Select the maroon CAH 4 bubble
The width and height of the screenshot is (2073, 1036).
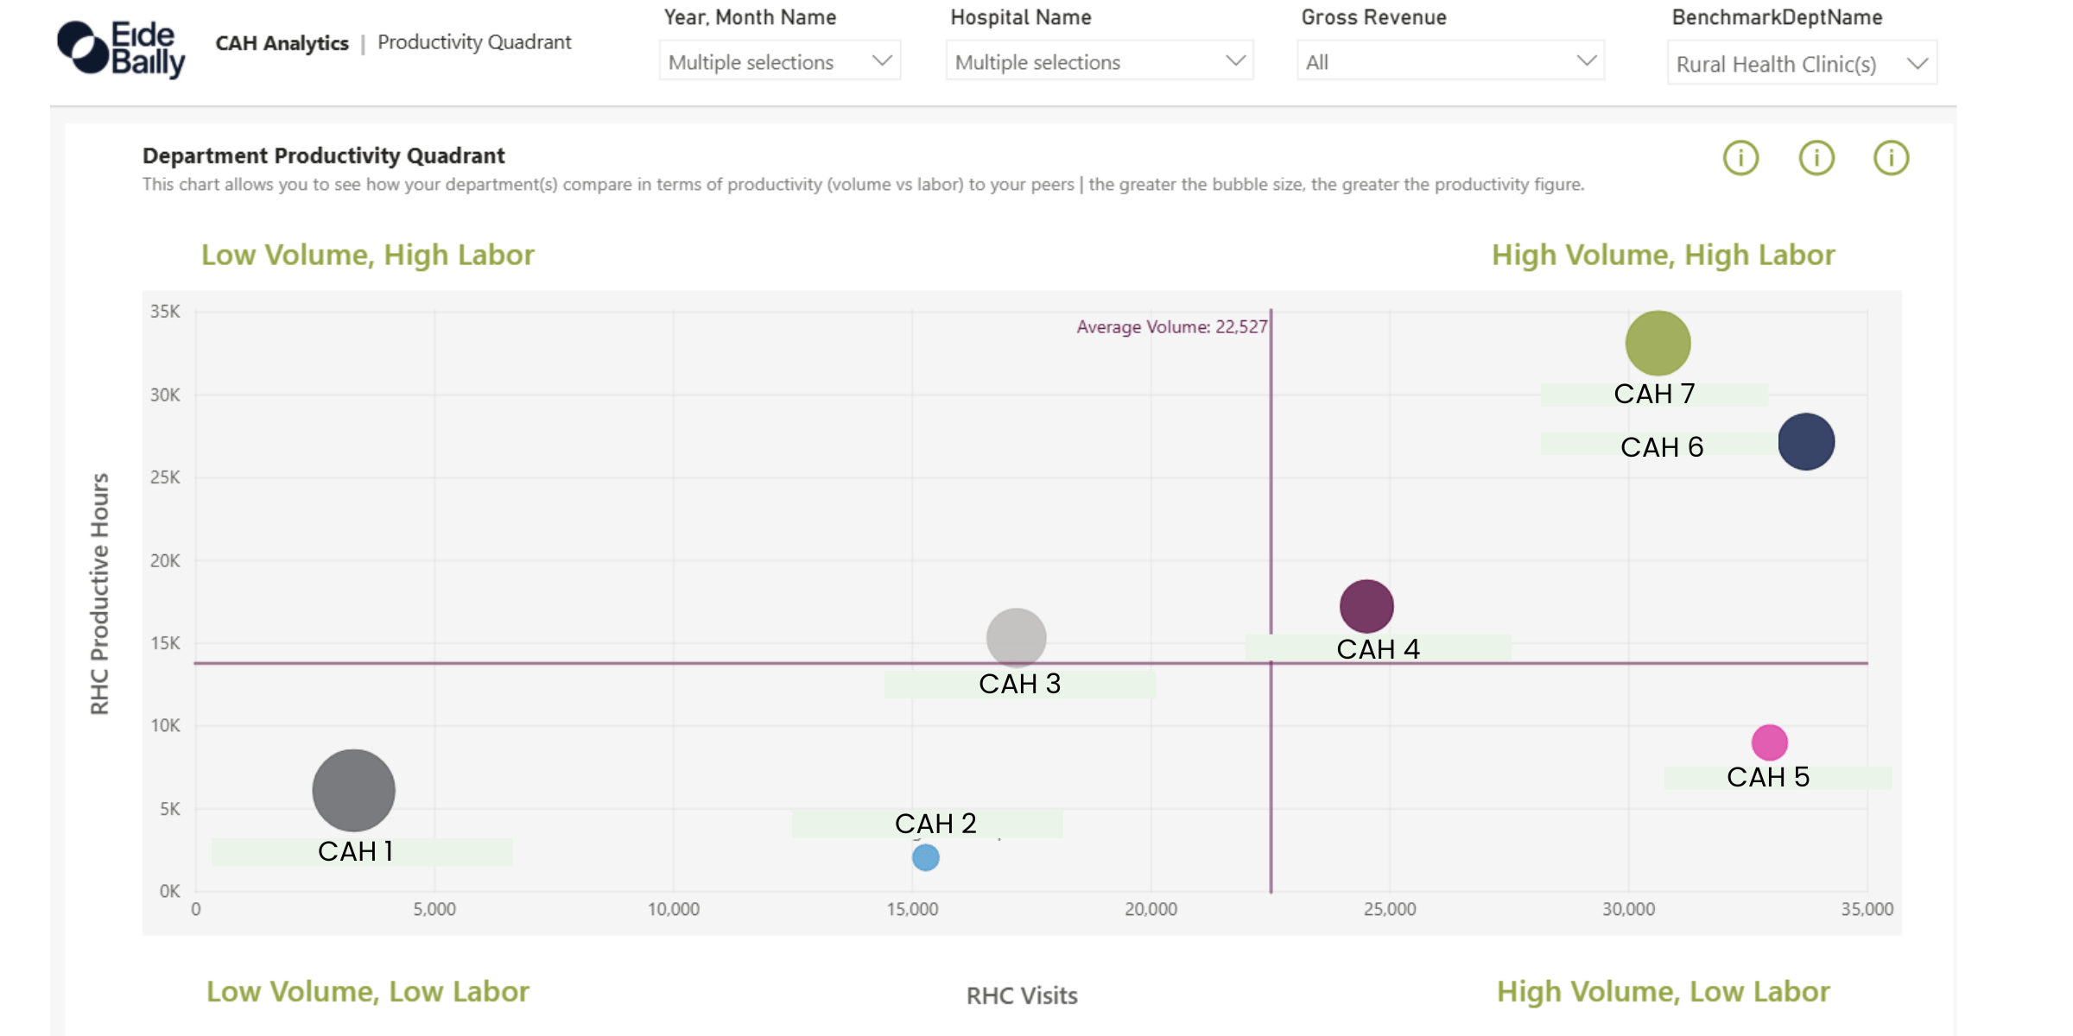pyautogui.click(x=1366, y=606)
